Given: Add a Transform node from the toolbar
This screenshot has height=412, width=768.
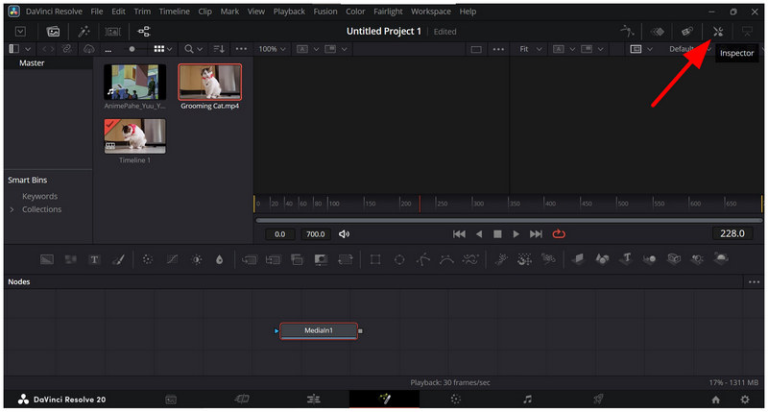Looking at the screenshot, I should coord(346,259).
